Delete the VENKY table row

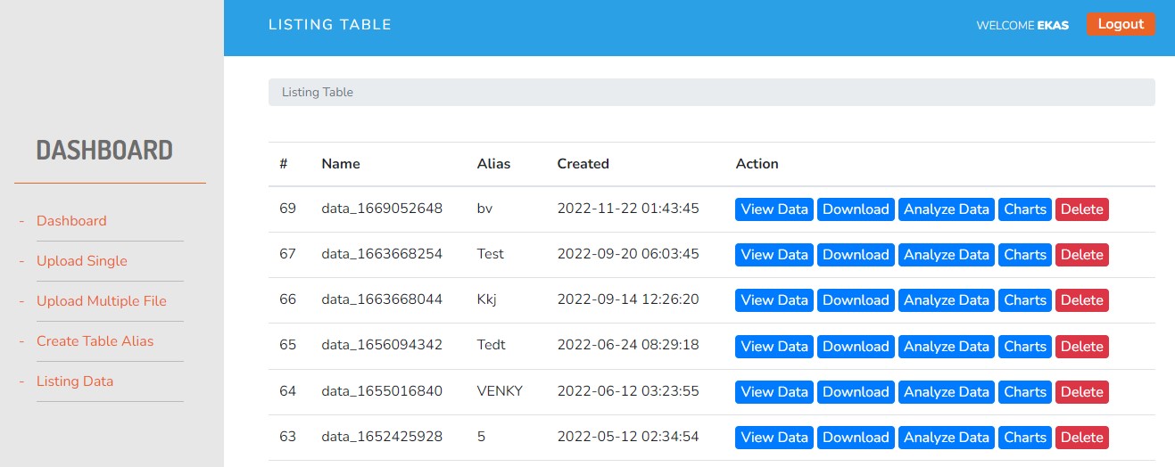point(1081,392)
